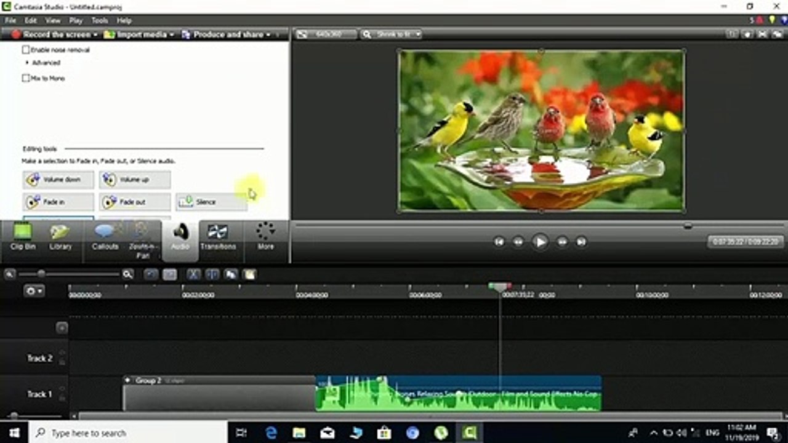
Task: Play the preview video
Action: tap(540, 242)
